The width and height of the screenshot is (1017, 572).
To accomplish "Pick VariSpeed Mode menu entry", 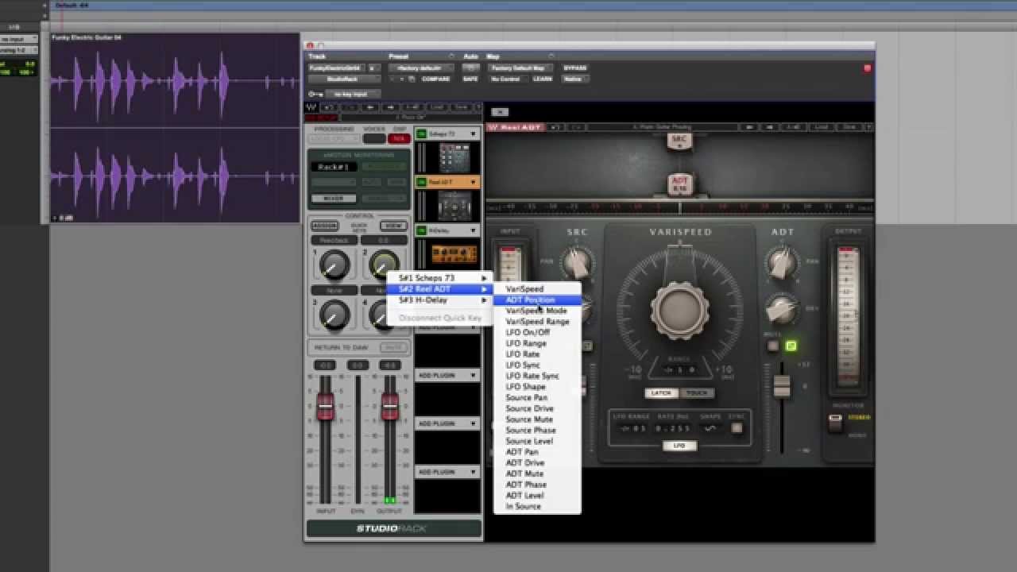I will (537, 311).
